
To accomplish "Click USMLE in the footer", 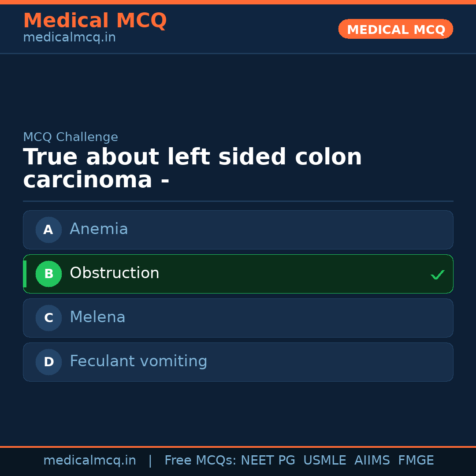I will [x=324, y=461].
